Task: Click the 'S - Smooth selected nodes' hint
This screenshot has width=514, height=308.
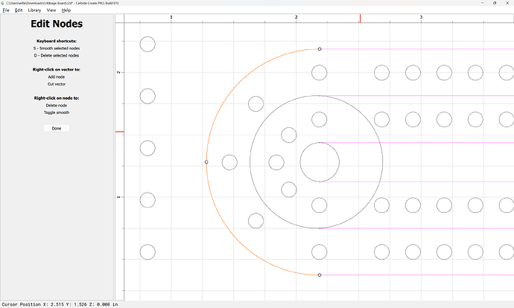Action: [x=57, y=48]
